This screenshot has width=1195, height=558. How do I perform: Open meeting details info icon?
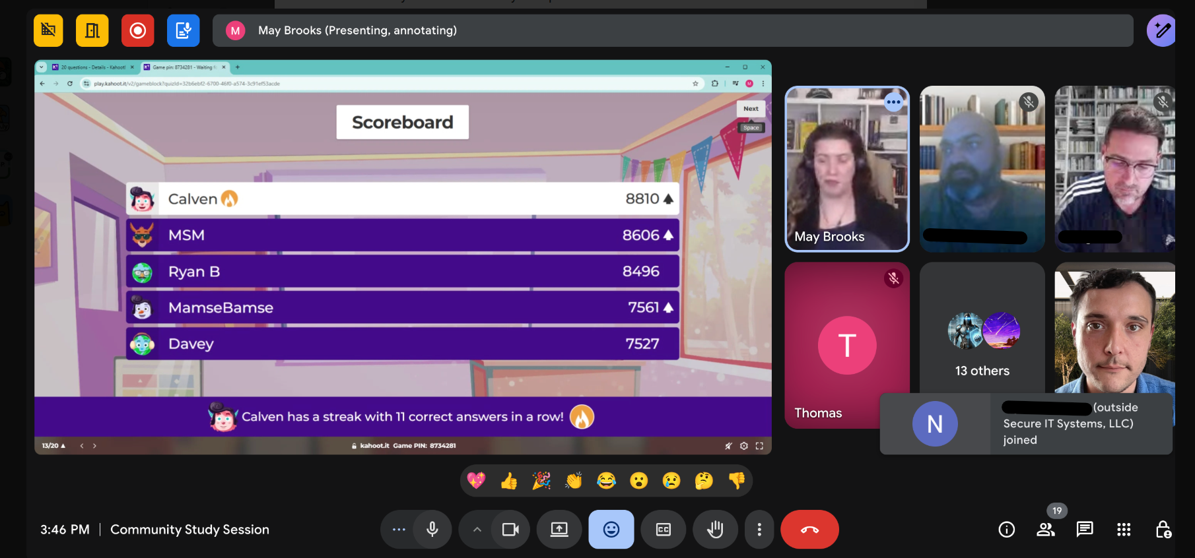[x=1006, y=529]
